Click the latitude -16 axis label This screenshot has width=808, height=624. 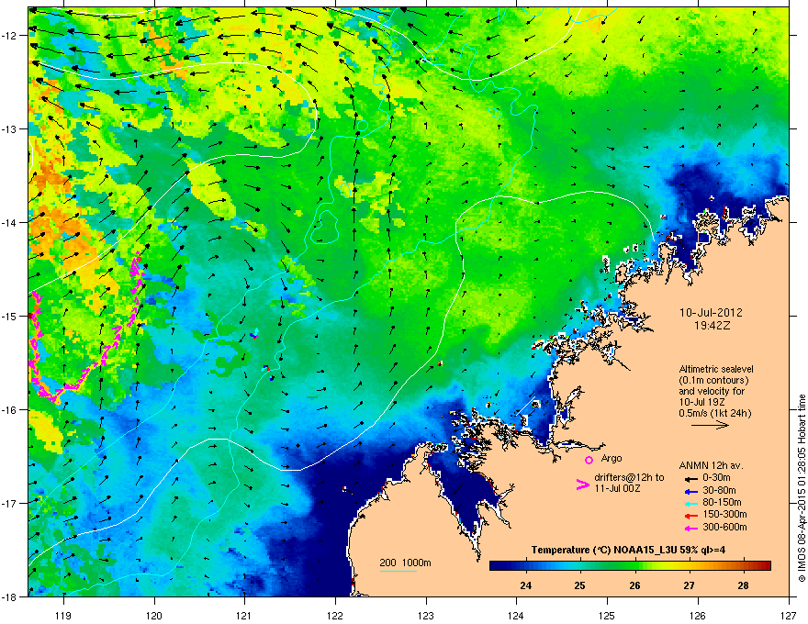click(9, 410)
